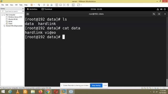Image resolution: width=168 pixels, height=94 pixels.
Task: Click the terminal prompt cursor
Action: tap(64, 37)
